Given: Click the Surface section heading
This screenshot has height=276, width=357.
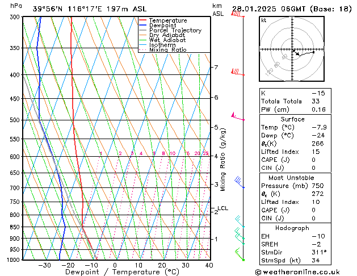Looking at the screenshot, I should click(x=292, y=119).
